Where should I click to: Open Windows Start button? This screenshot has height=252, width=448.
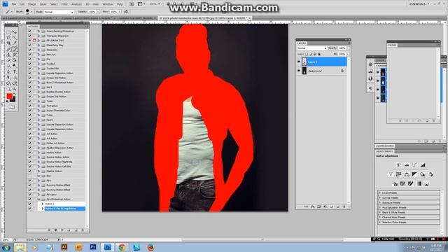[6, 247]
